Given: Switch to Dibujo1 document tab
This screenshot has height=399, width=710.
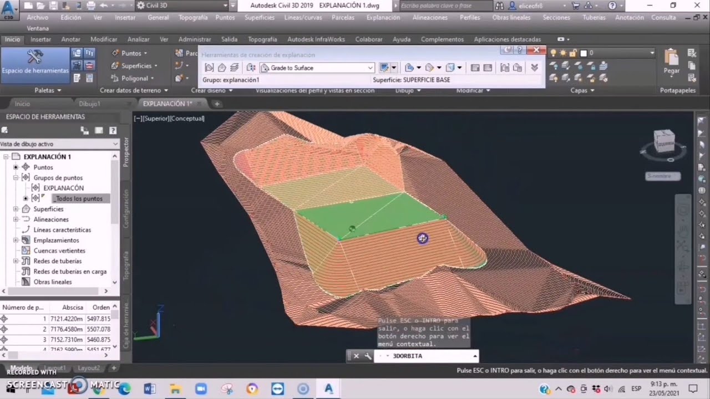Looking at the screenshot, I should pyautogui.click(x=89, y=104).
